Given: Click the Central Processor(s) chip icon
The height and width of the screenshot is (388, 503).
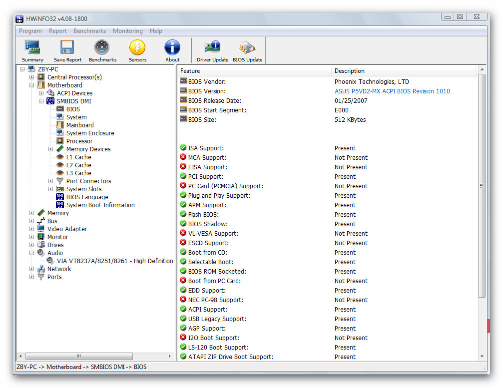Looking at the screenshot, I should [x=41, y=77].
